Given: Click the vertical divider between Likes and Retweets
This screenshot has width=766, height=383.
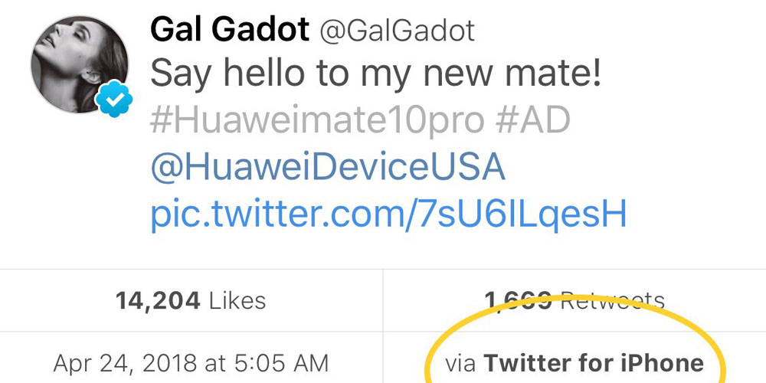Looking at the screenshot, I should pyautogui.click(x=383, y=300).
